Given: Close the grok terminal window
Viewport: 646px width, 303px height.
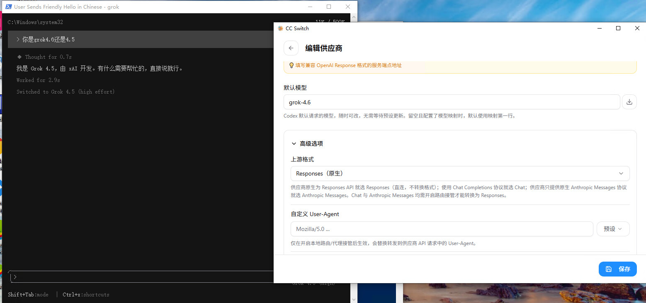Looking at the screenshot, I should [347, 7].
